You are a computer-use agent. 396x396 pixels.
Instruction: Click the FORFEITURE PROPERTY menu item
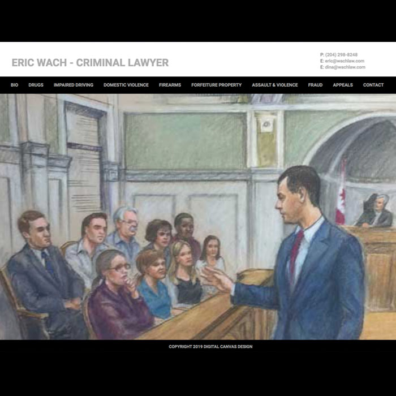pyautogui.click(x=217, y=85)
